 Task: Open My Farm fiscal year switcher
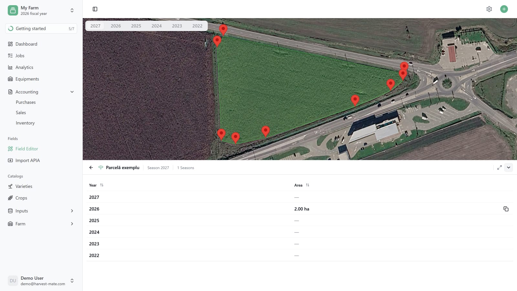click(x=41, y=10)
